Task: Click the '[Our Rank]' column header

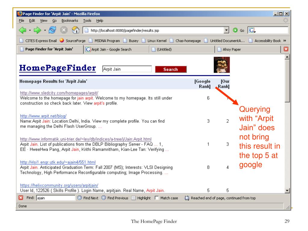Action: tap(224, 84)
